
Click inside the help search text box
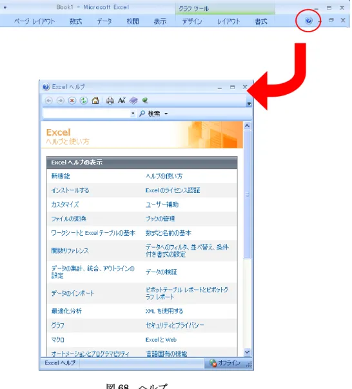87,114
